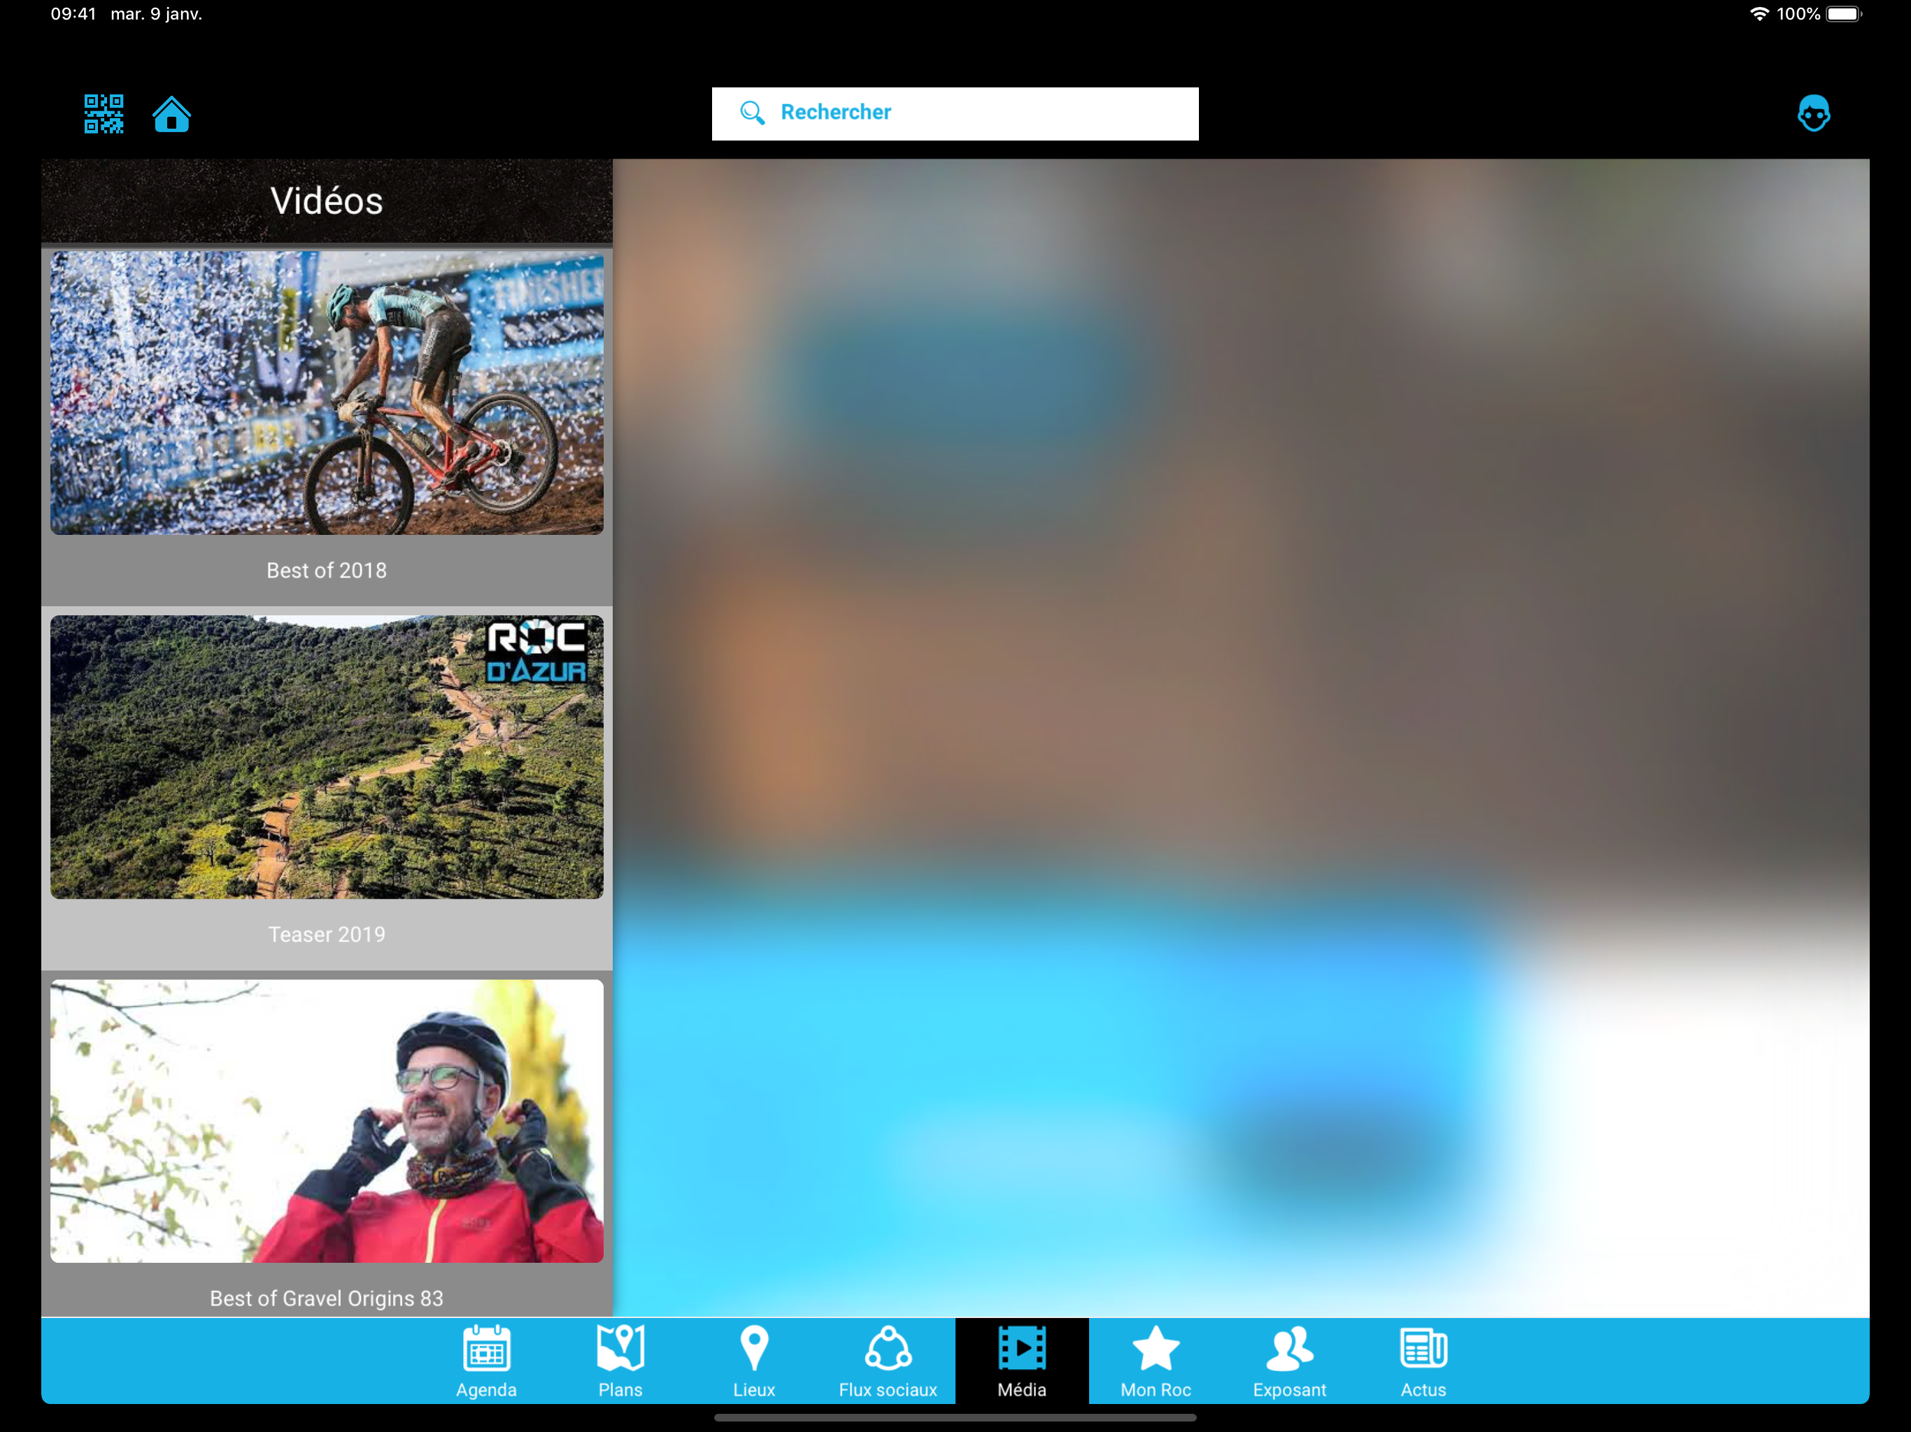Viewport: 1911px width, 1432px height.
Task: Open the user profile avatar icon
Action: pyautogui.click(x=1812, y=113)
